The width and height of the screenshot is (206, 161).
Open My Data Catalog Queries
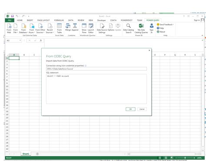click(x=141, y=28)
